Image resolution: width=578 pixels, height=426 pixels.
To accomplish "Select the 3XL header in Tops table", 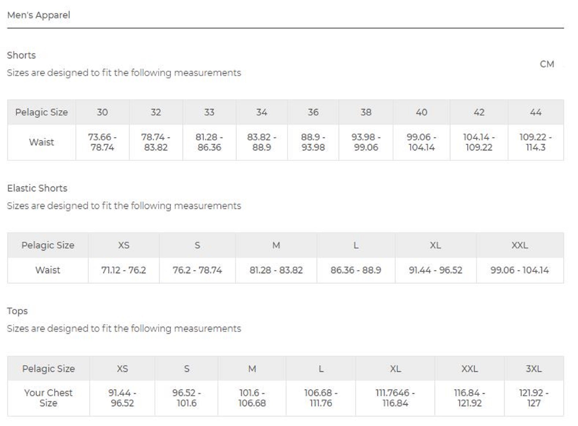I will pos(533,369).
